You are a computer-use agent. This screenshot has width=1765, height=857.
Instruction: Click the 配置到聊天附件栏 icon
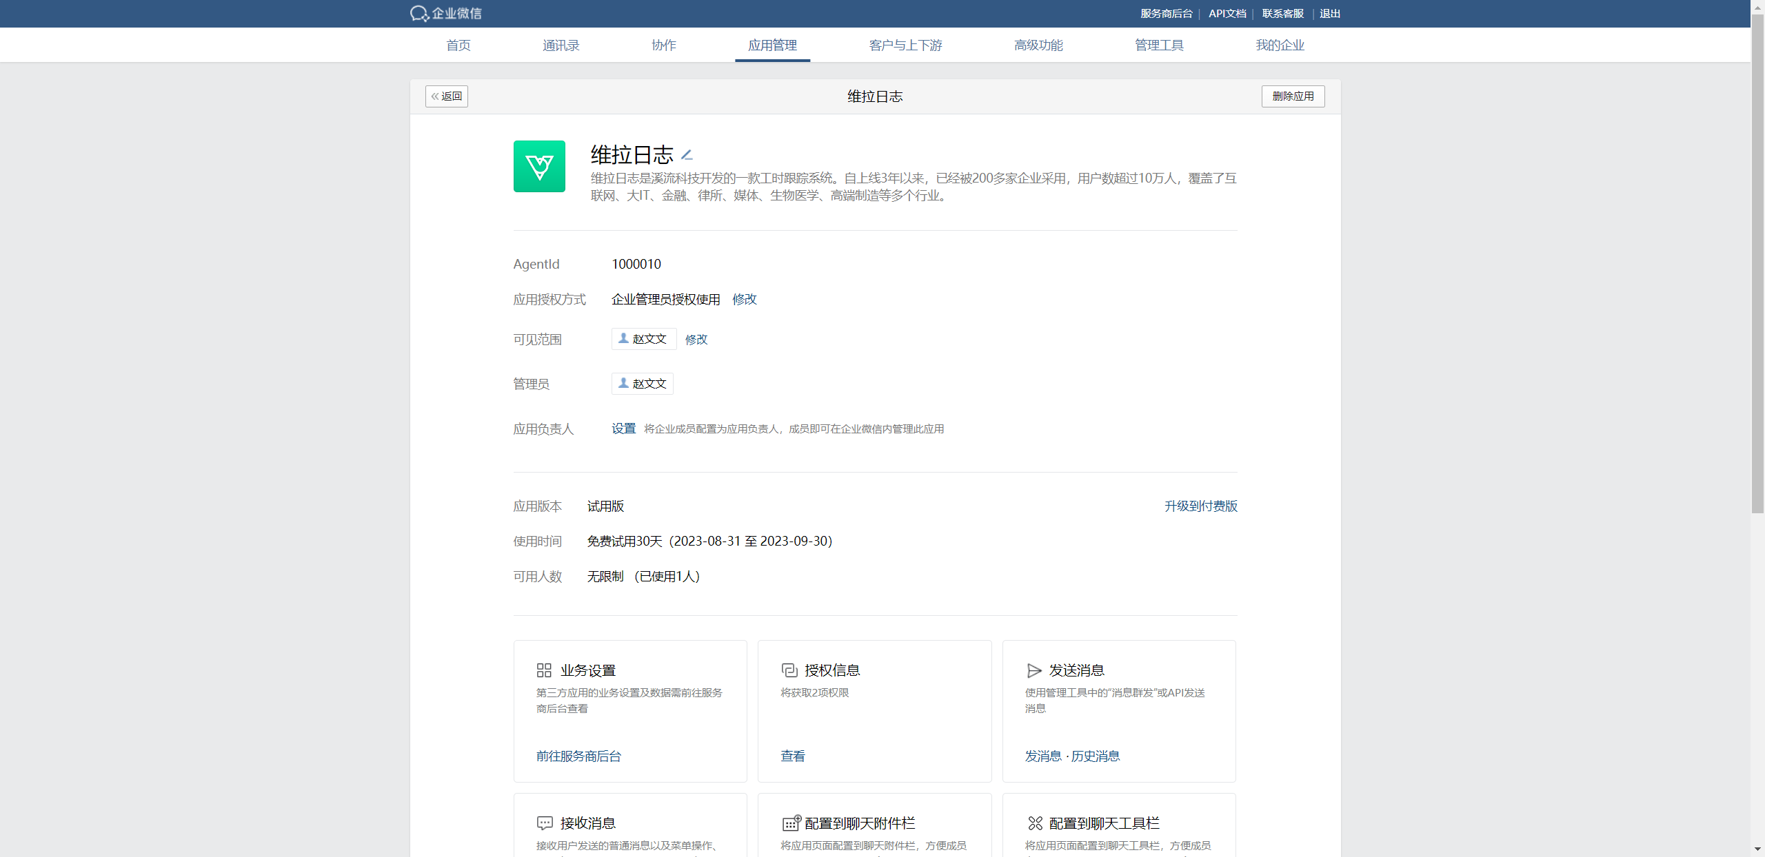click(x=791, y=823)
